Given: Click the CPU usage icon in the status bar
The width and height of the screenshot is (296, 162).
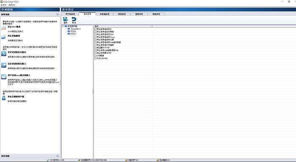Looking at the screenshot, I should click(x=48, y=160).
